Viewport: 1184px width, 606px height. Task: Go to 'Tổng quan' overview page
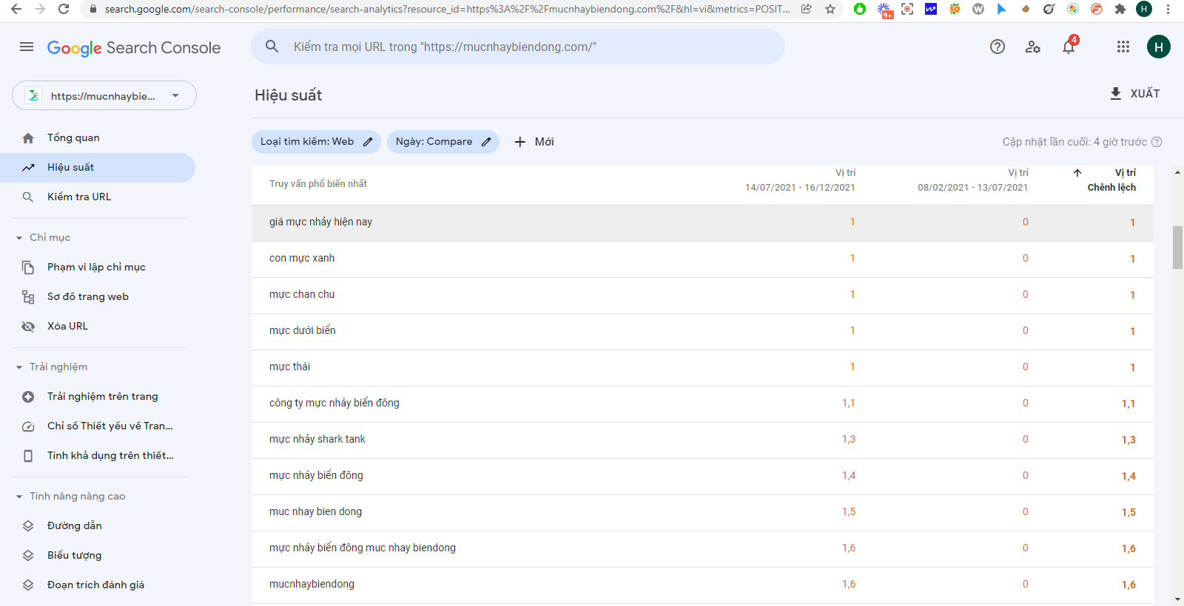coord(73,138)
